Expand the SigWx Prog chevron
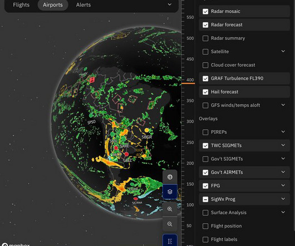This screenshot has width=295, height=246. [283, 199]
